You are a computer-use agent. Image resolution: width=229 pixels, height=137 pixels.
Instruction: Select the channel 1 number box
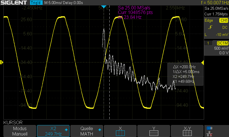(208, 43)
